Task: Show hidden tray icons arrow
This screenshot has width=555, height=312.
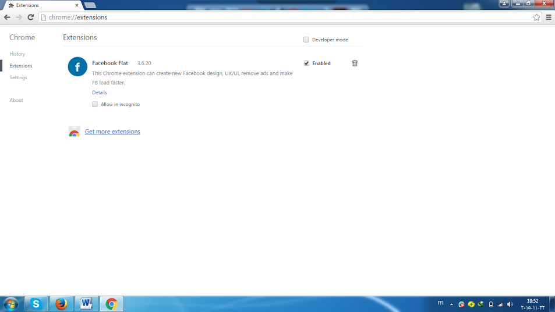Action: [x=451, y=304]
